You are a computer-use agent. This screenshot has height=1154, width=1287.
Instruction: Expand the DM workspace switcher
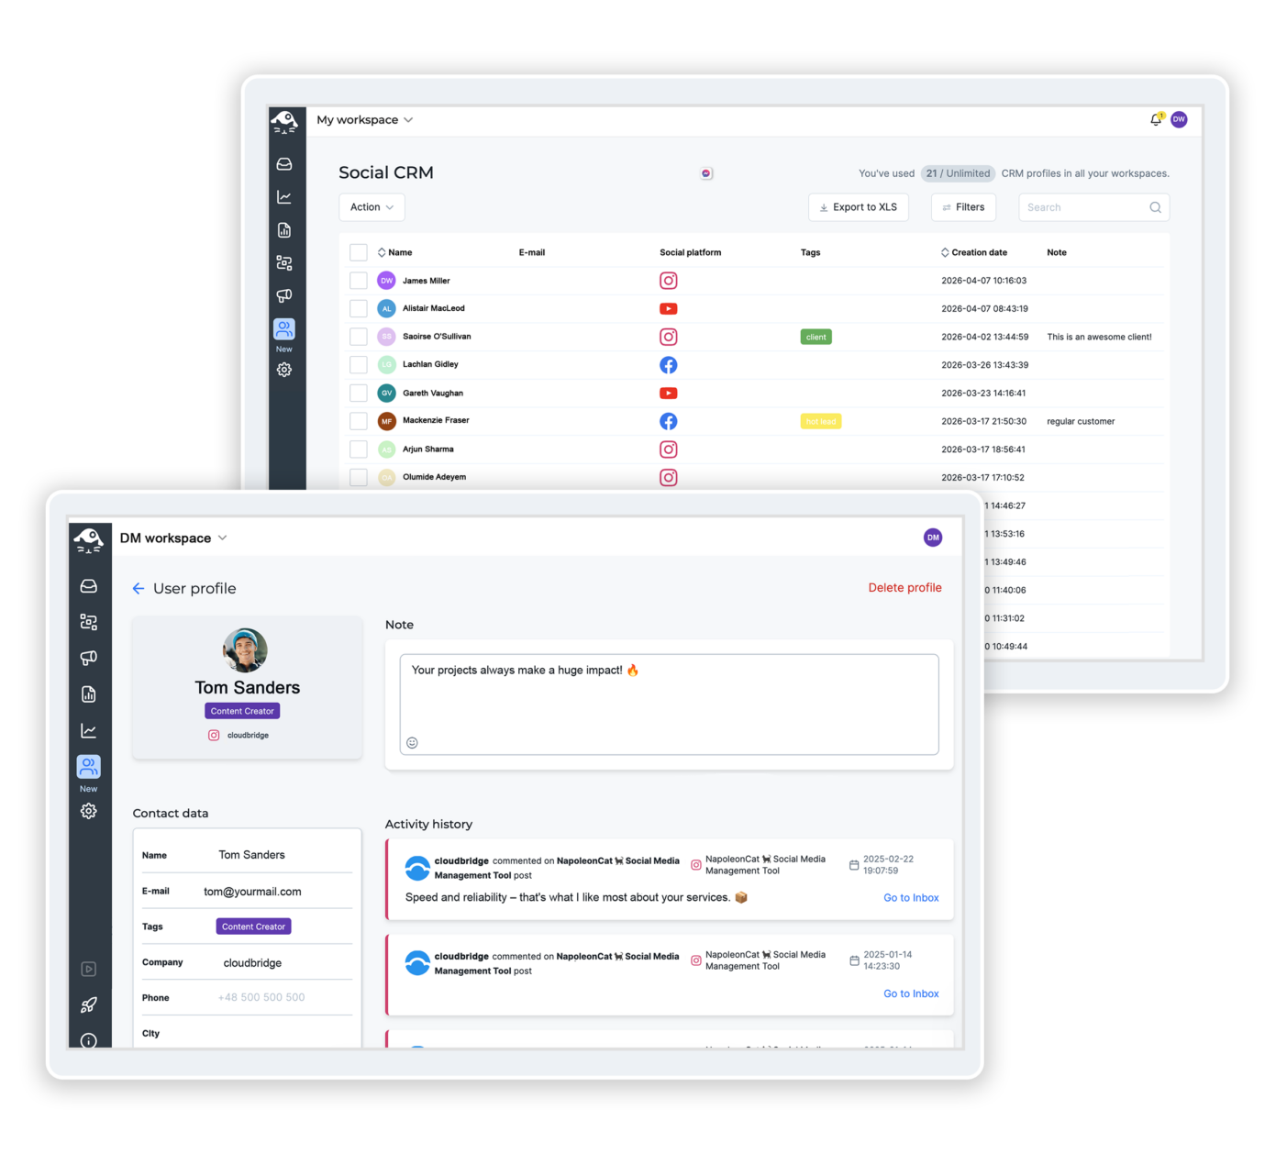click(173, 538)
